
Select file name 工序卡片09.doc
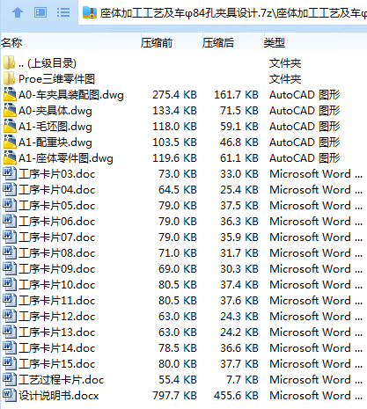tap(57, 269)
